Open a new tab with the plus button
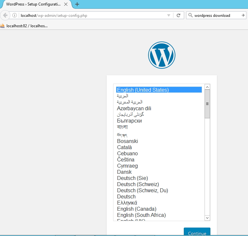Viewport: 248px width, 236px height. coord(77,4)
